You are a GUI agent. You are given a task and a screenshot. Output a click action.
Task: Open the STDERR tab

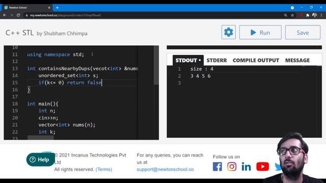point(216,60)
